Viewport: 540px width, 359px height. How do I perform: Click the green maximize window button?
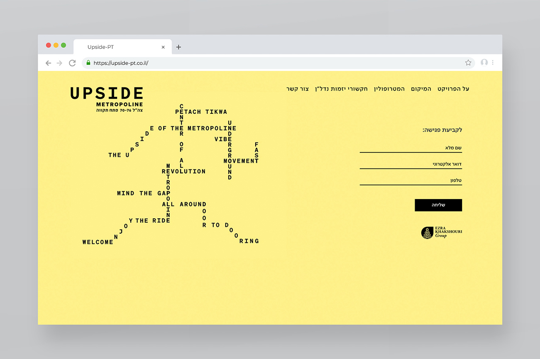(64, 45)
